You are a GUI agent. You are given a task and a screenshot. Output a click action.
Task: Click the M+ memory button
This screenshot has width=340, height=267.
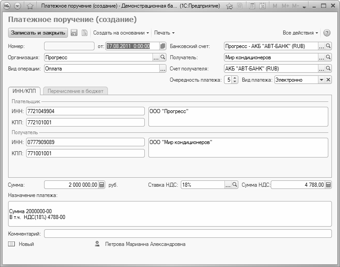(x=285, y=6)
